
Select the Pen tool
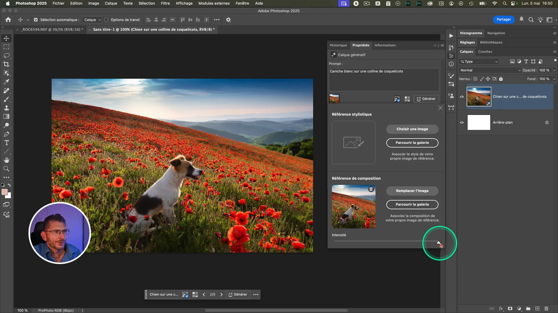pos(6,134)
